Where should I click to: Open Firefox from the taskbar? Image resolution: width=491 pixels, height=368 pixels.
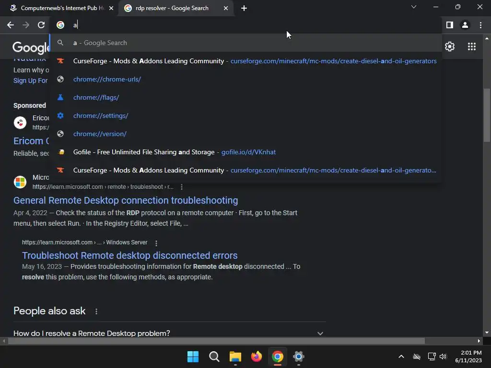257,356
